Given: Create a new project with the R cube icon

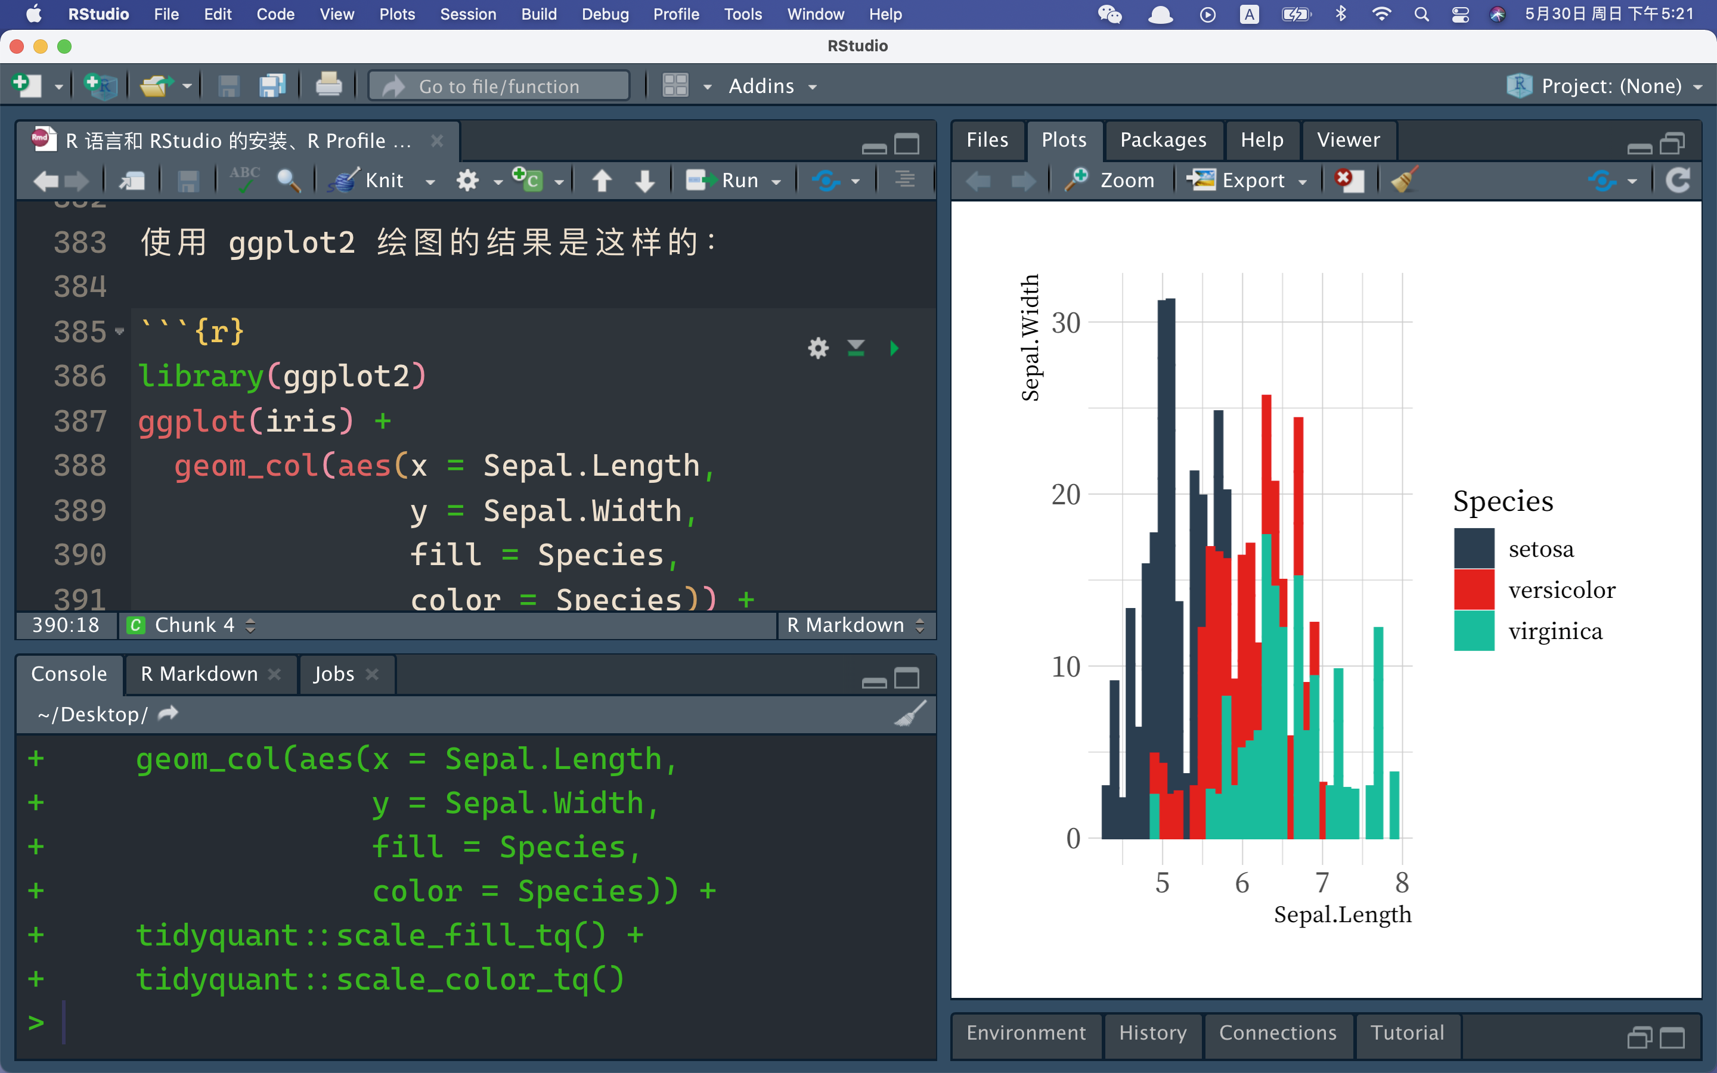Looking at the screenshot, I should click(100, 86).
